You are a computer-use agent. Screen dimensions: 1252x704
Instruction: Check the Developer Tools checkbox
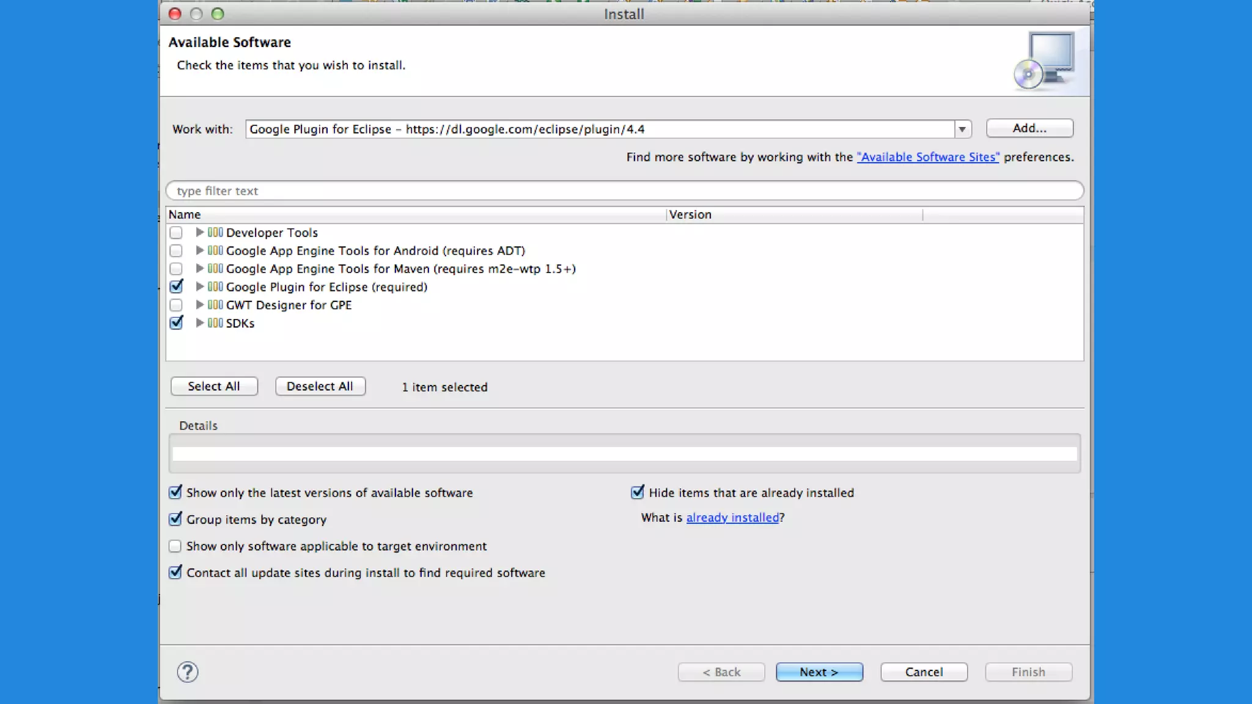[x=176, y=233]
